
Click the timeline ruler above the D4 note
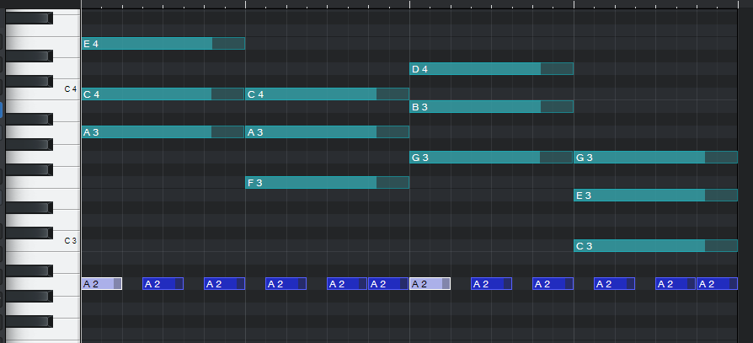[x=491, y=4]
